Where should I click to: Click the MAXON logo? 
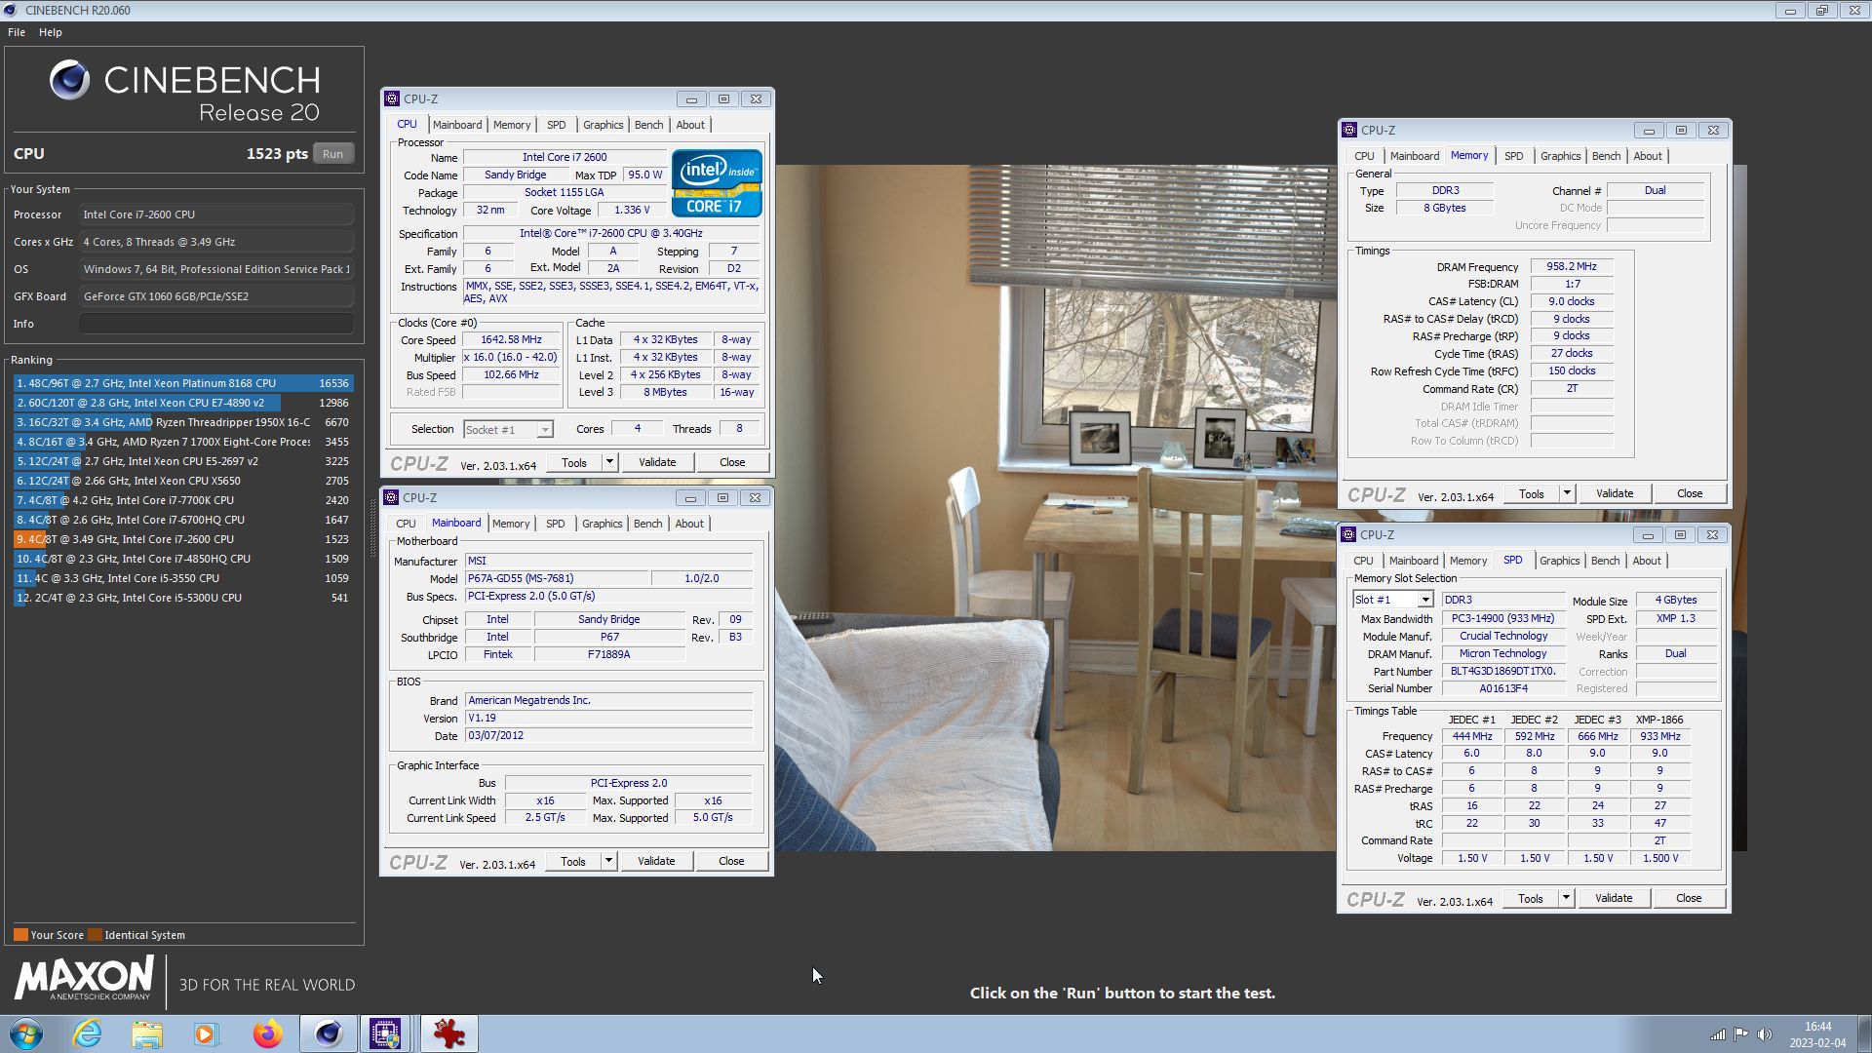point(85,978)
